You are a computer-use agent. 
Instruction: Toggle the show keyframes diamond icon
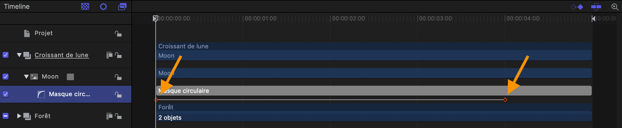pyautogui.click(x=577, y=7)
